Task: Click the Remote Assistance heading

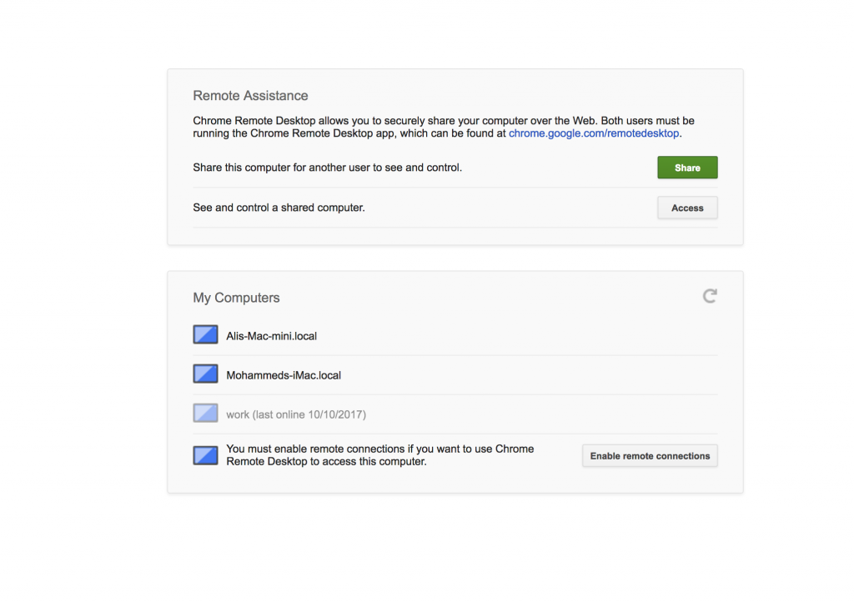Action: click(x=250, y=95)
